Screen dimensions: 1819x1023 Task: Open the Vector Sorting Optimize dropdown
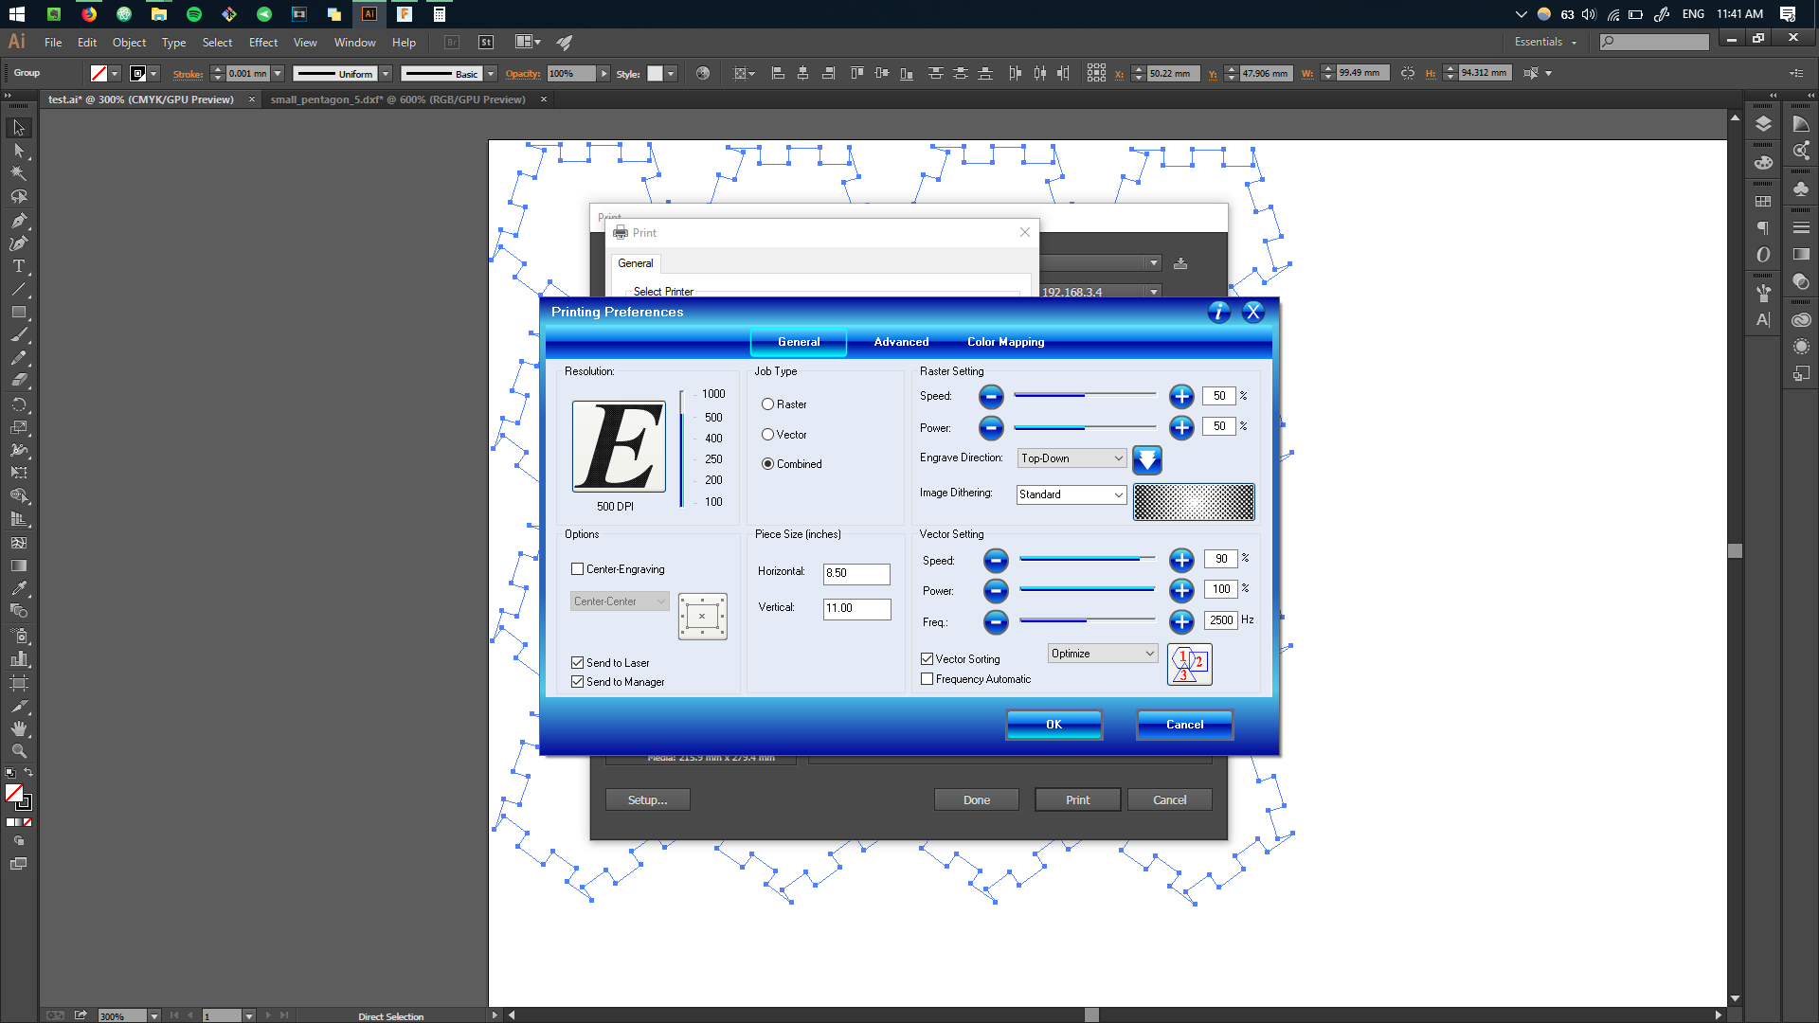click(1103, 654)
